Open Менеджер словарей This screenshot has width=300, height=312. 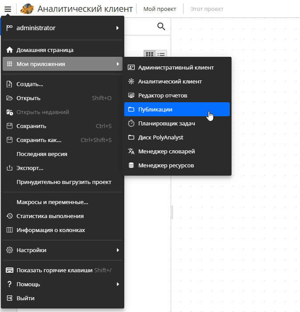pos(177,152)
